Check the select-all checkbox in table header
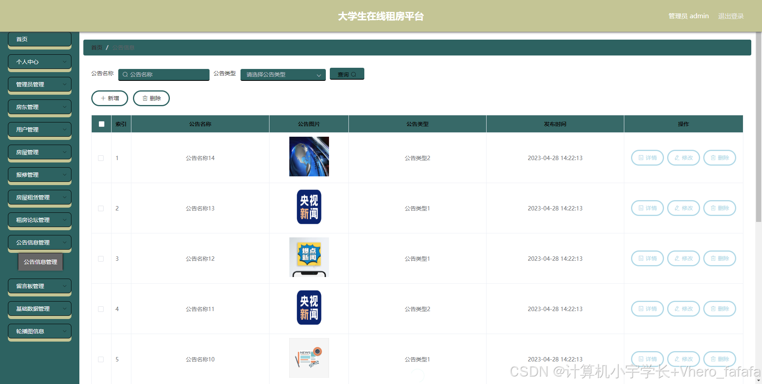The image size is (762, 384). (101, 124)
